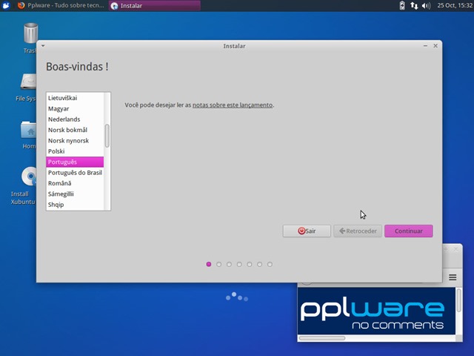Minimize the Instalar window

pyautogui.click(x=425, y=46)
